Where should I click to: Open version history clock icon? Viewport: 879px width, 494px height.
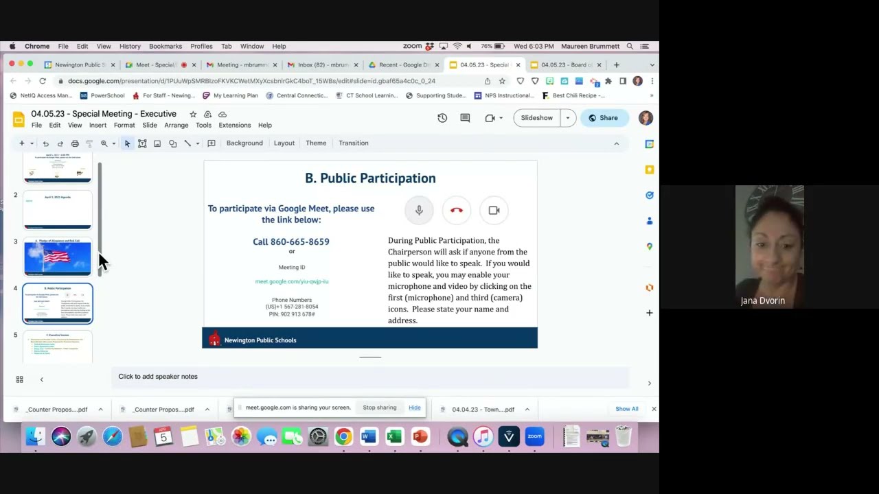(442, 118)
